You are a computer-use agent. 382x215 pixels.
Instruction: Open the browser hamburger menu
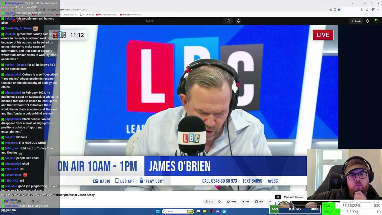pos(378,10)
